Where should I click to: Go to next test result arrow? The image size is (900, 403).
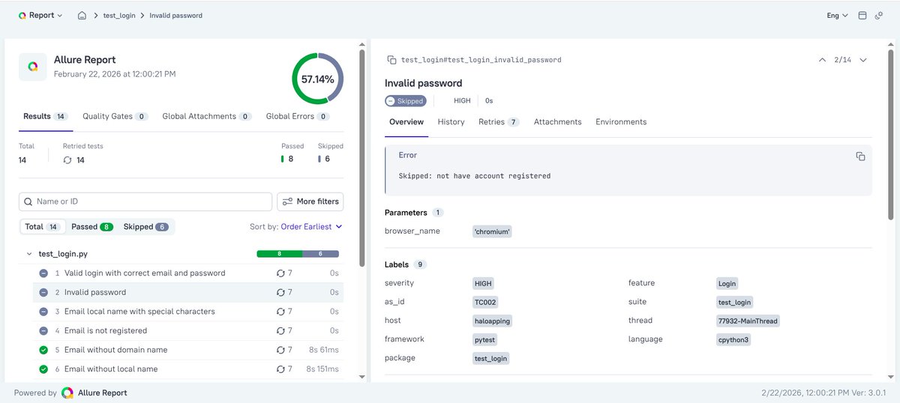(x=863, y=60)
